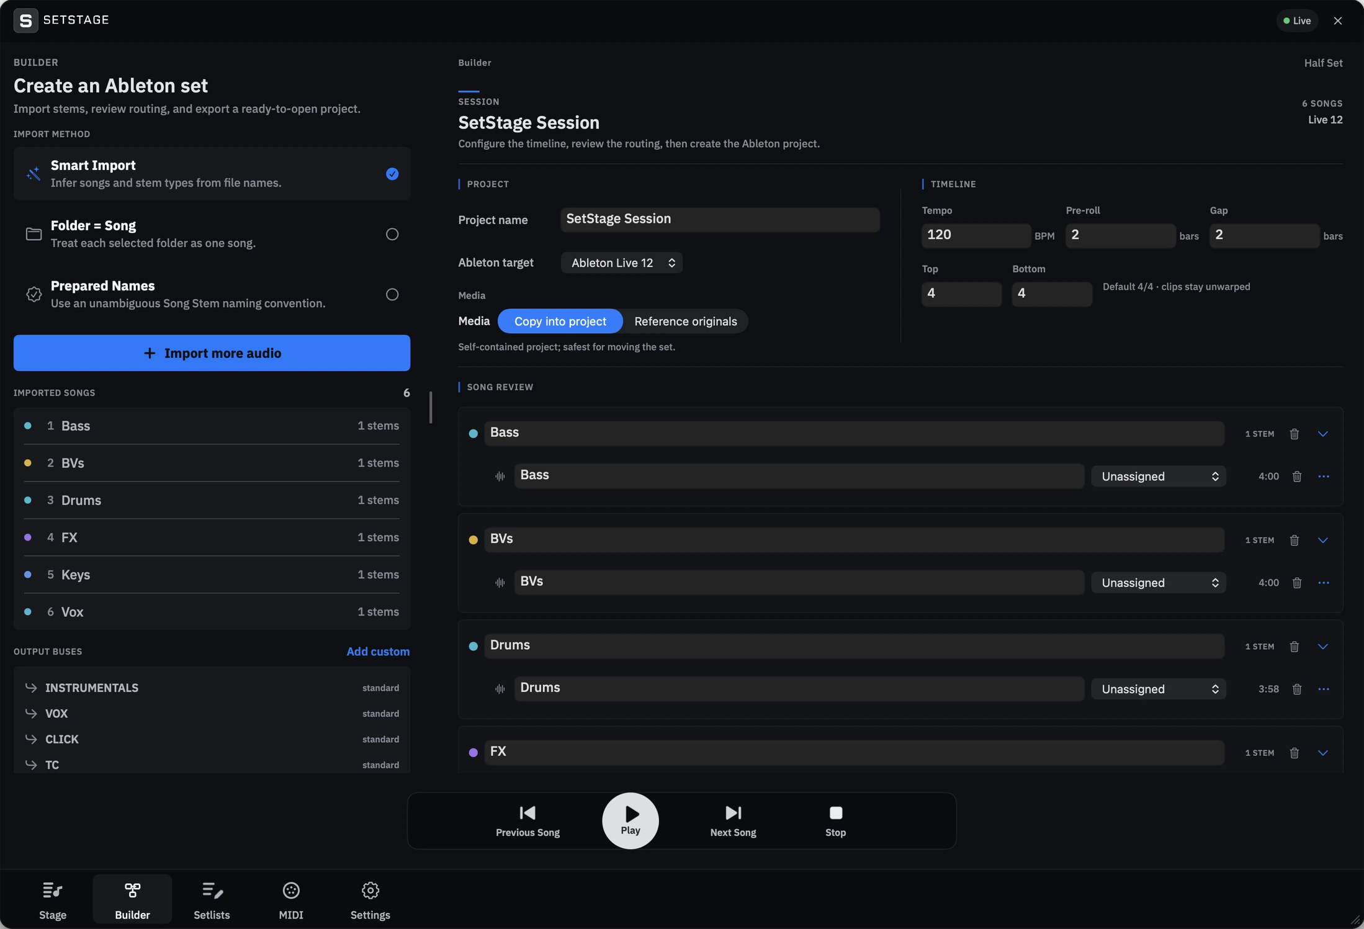Viewport: 1364px width, 929px height.
Task: Delete the Bass song with its trash icon
Action: click(1294, 434)
